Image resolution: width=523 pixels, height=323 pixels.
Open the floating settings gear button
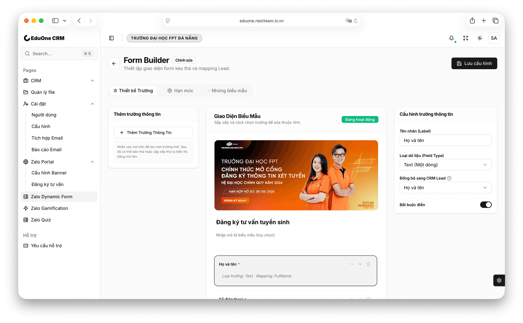click(499, 280)
